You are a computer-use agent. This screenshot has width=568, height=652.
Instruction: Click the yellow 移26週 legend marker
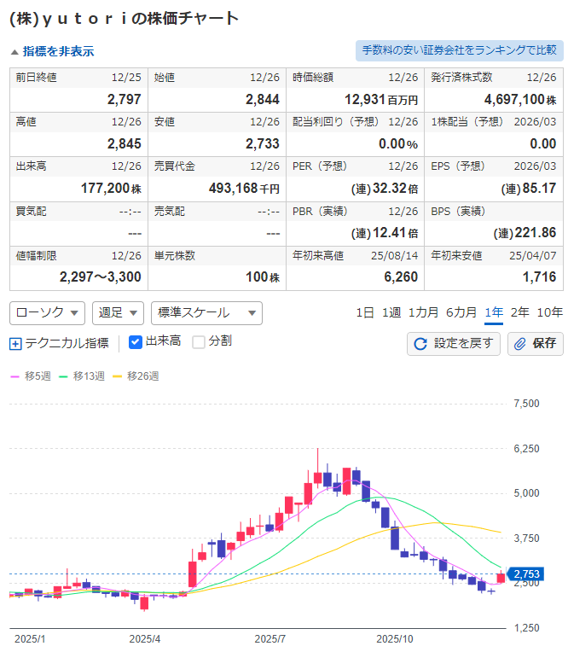pyautogui.click(x=118, y=376)
